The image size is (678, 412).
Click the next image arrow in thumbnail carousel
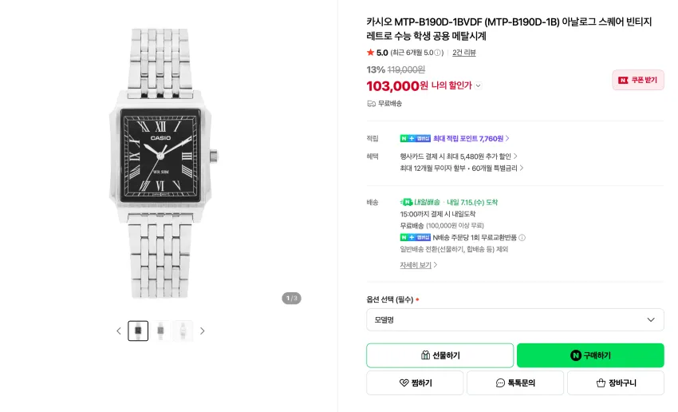(202, 331)
